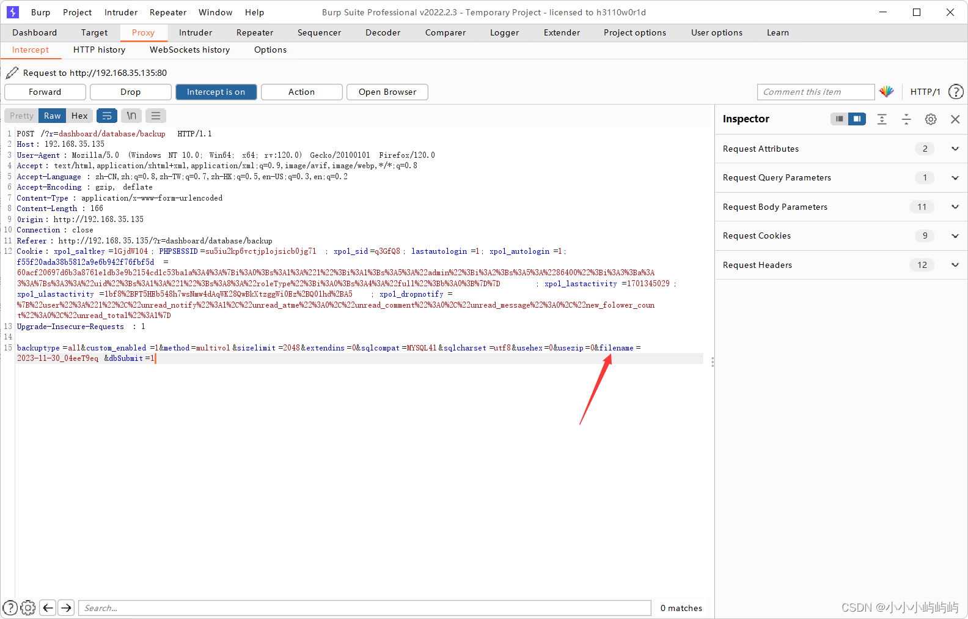Click the Open Browser button
Viewport: 968px width, 619px height.
[387, 92]
